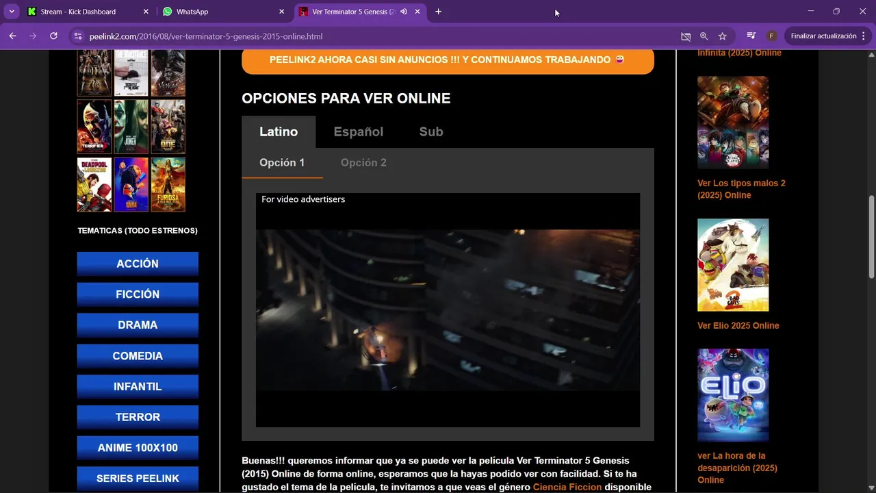Expand the tab search dropdown arrow
This screenshot has height=493, width=876.
pos(12,12)
